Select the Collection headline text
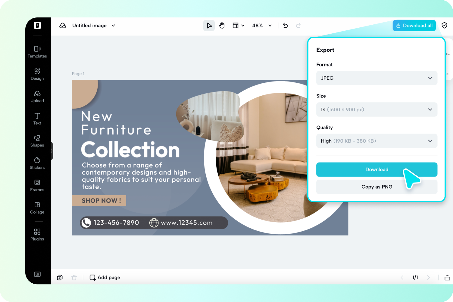Screen dimensions: 453x302 click(130, 150)
